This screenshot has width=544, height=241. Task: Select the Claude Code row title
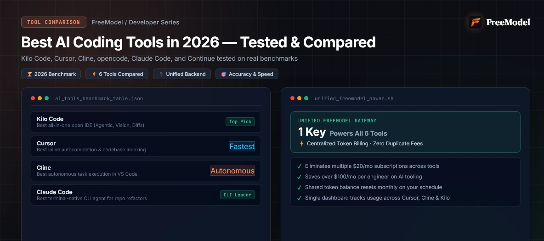point(55,192)
